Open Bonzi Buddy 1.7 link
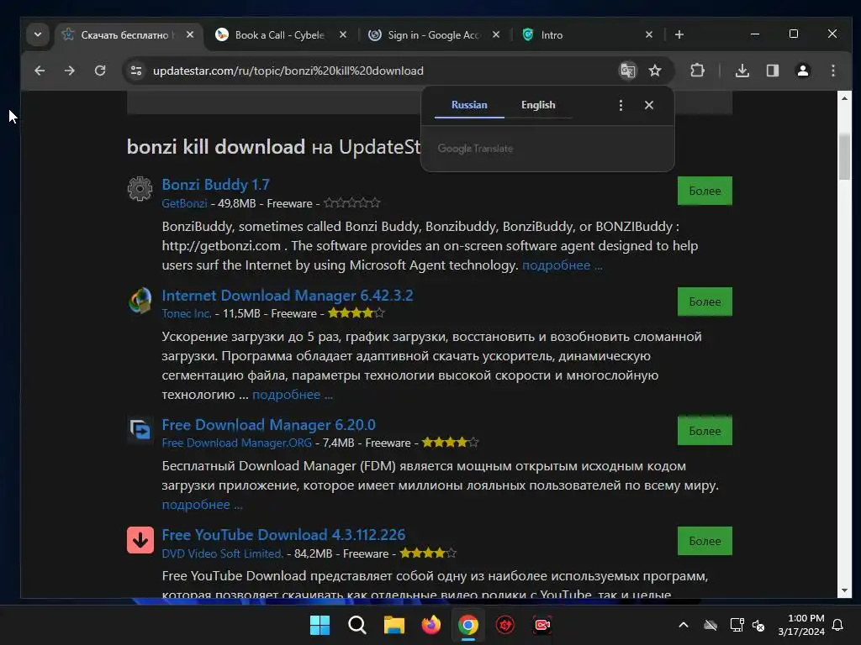Image resolution: width=861 pixels, height=645 pixels. pyautogui.click(x=215, y=184)
